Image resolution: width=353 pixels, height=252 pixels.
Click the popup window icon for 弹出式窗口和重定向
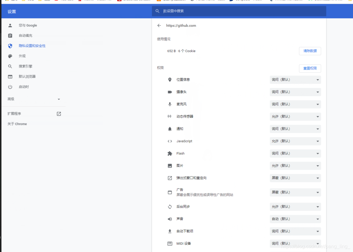[x=170, y=178]
